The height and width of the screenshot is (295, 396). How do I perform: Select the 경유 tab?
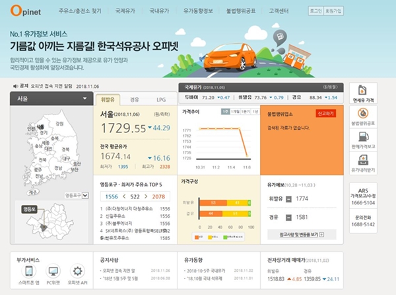pos(135,99)
